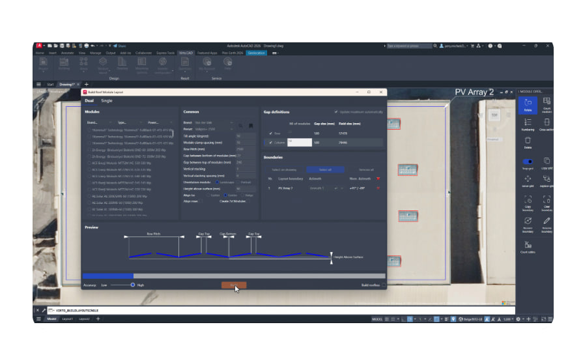Viewport: 583px width, 357px height.
Task: Open the Cross section tool
Action: click(x=547, y=124)
